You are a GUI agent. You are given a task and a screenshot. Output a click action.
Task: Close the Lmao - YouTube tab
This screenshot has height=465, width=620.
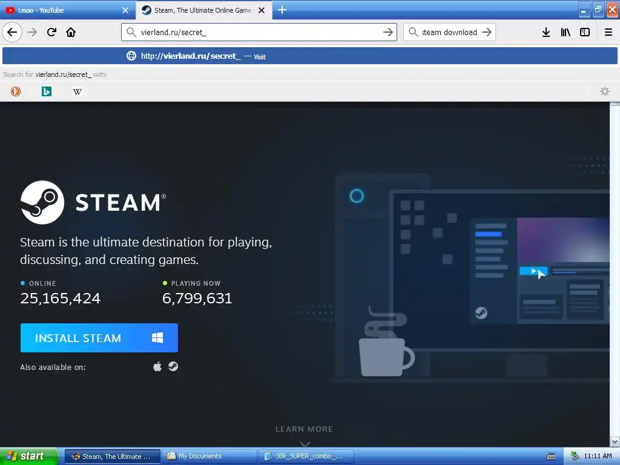click(125, 10)
